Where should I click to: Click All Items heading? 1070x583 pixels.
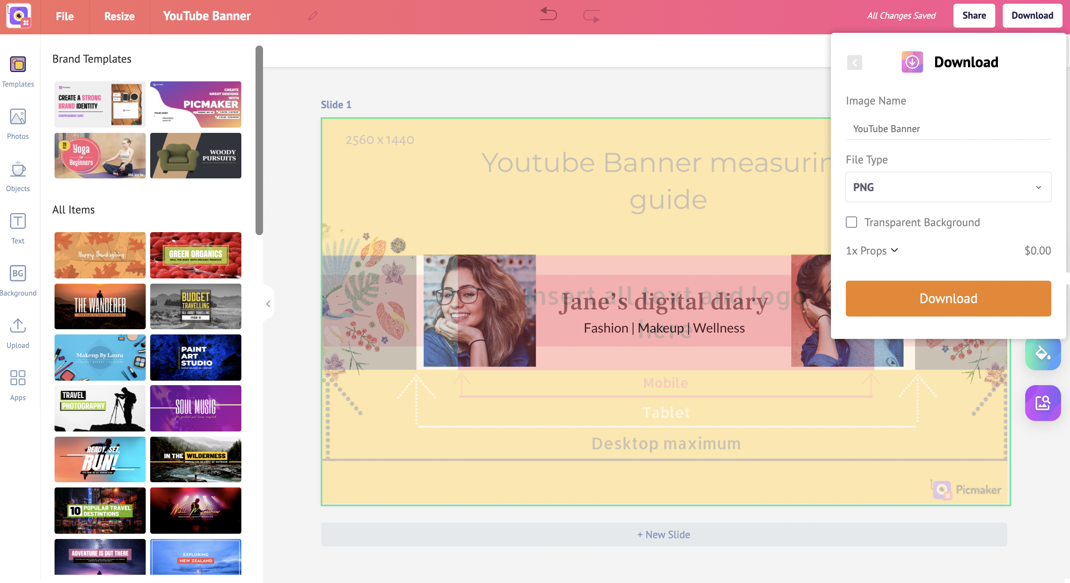74,209
